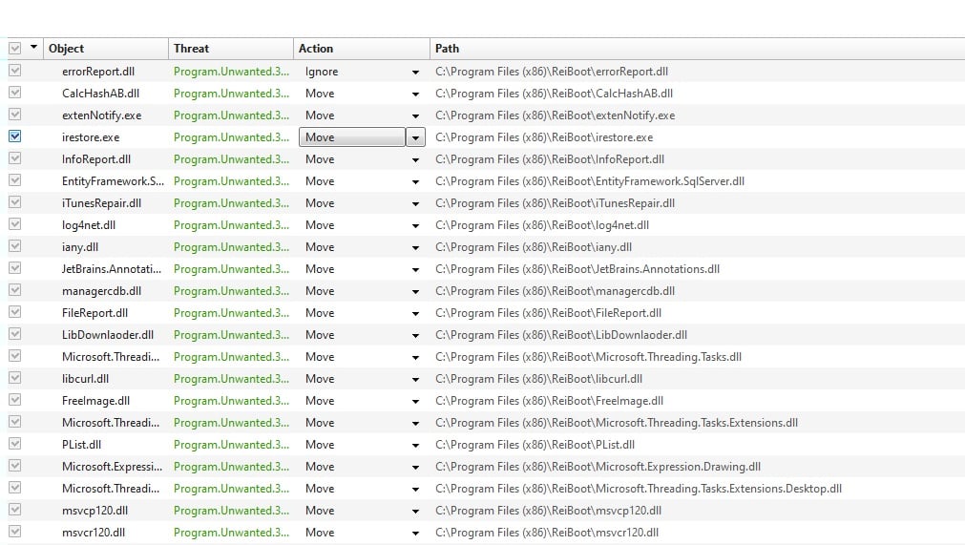
Task: Toggle checkbox for errorReport.dll
Action: 14,71
